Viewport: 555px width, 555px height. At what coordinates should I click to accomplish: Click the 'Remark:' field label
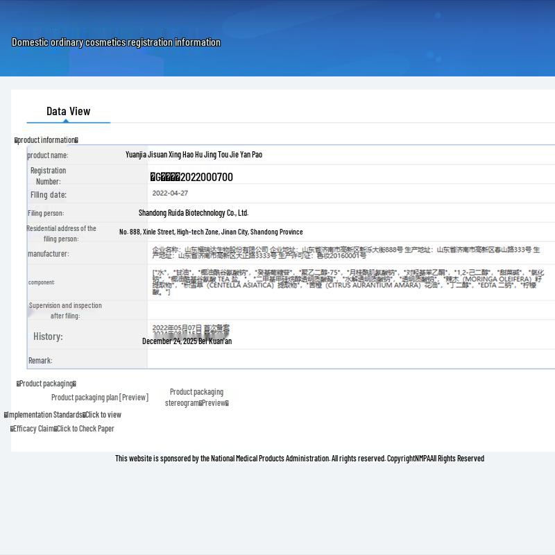[40, 361]
